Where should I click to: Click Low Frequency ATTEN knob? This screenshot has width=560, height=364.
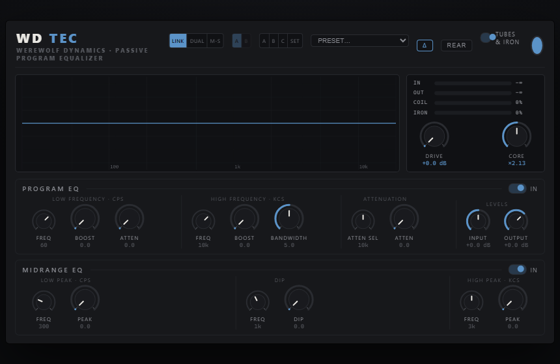[130, 218]
